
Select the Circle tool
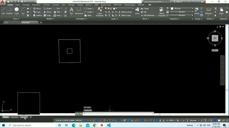pos(16,11)
